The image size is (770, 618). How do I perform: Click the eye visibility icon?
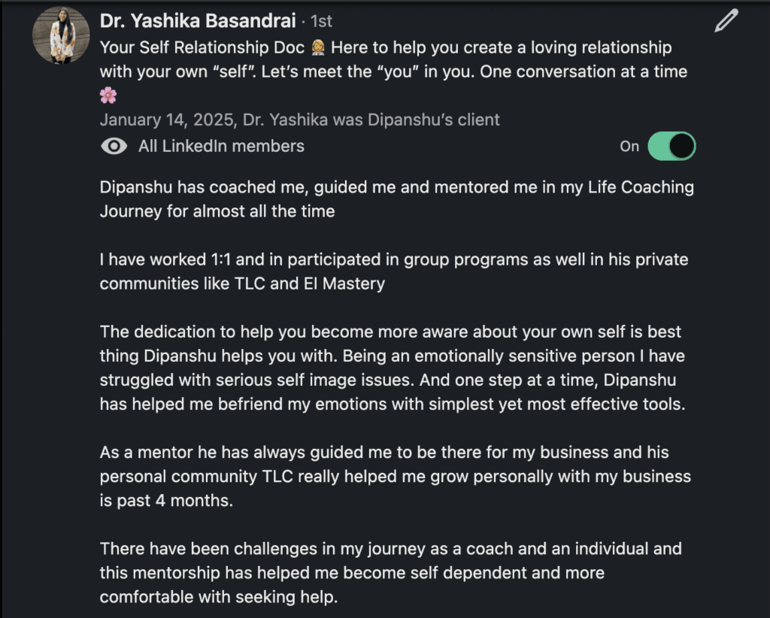tap(114, 147)
